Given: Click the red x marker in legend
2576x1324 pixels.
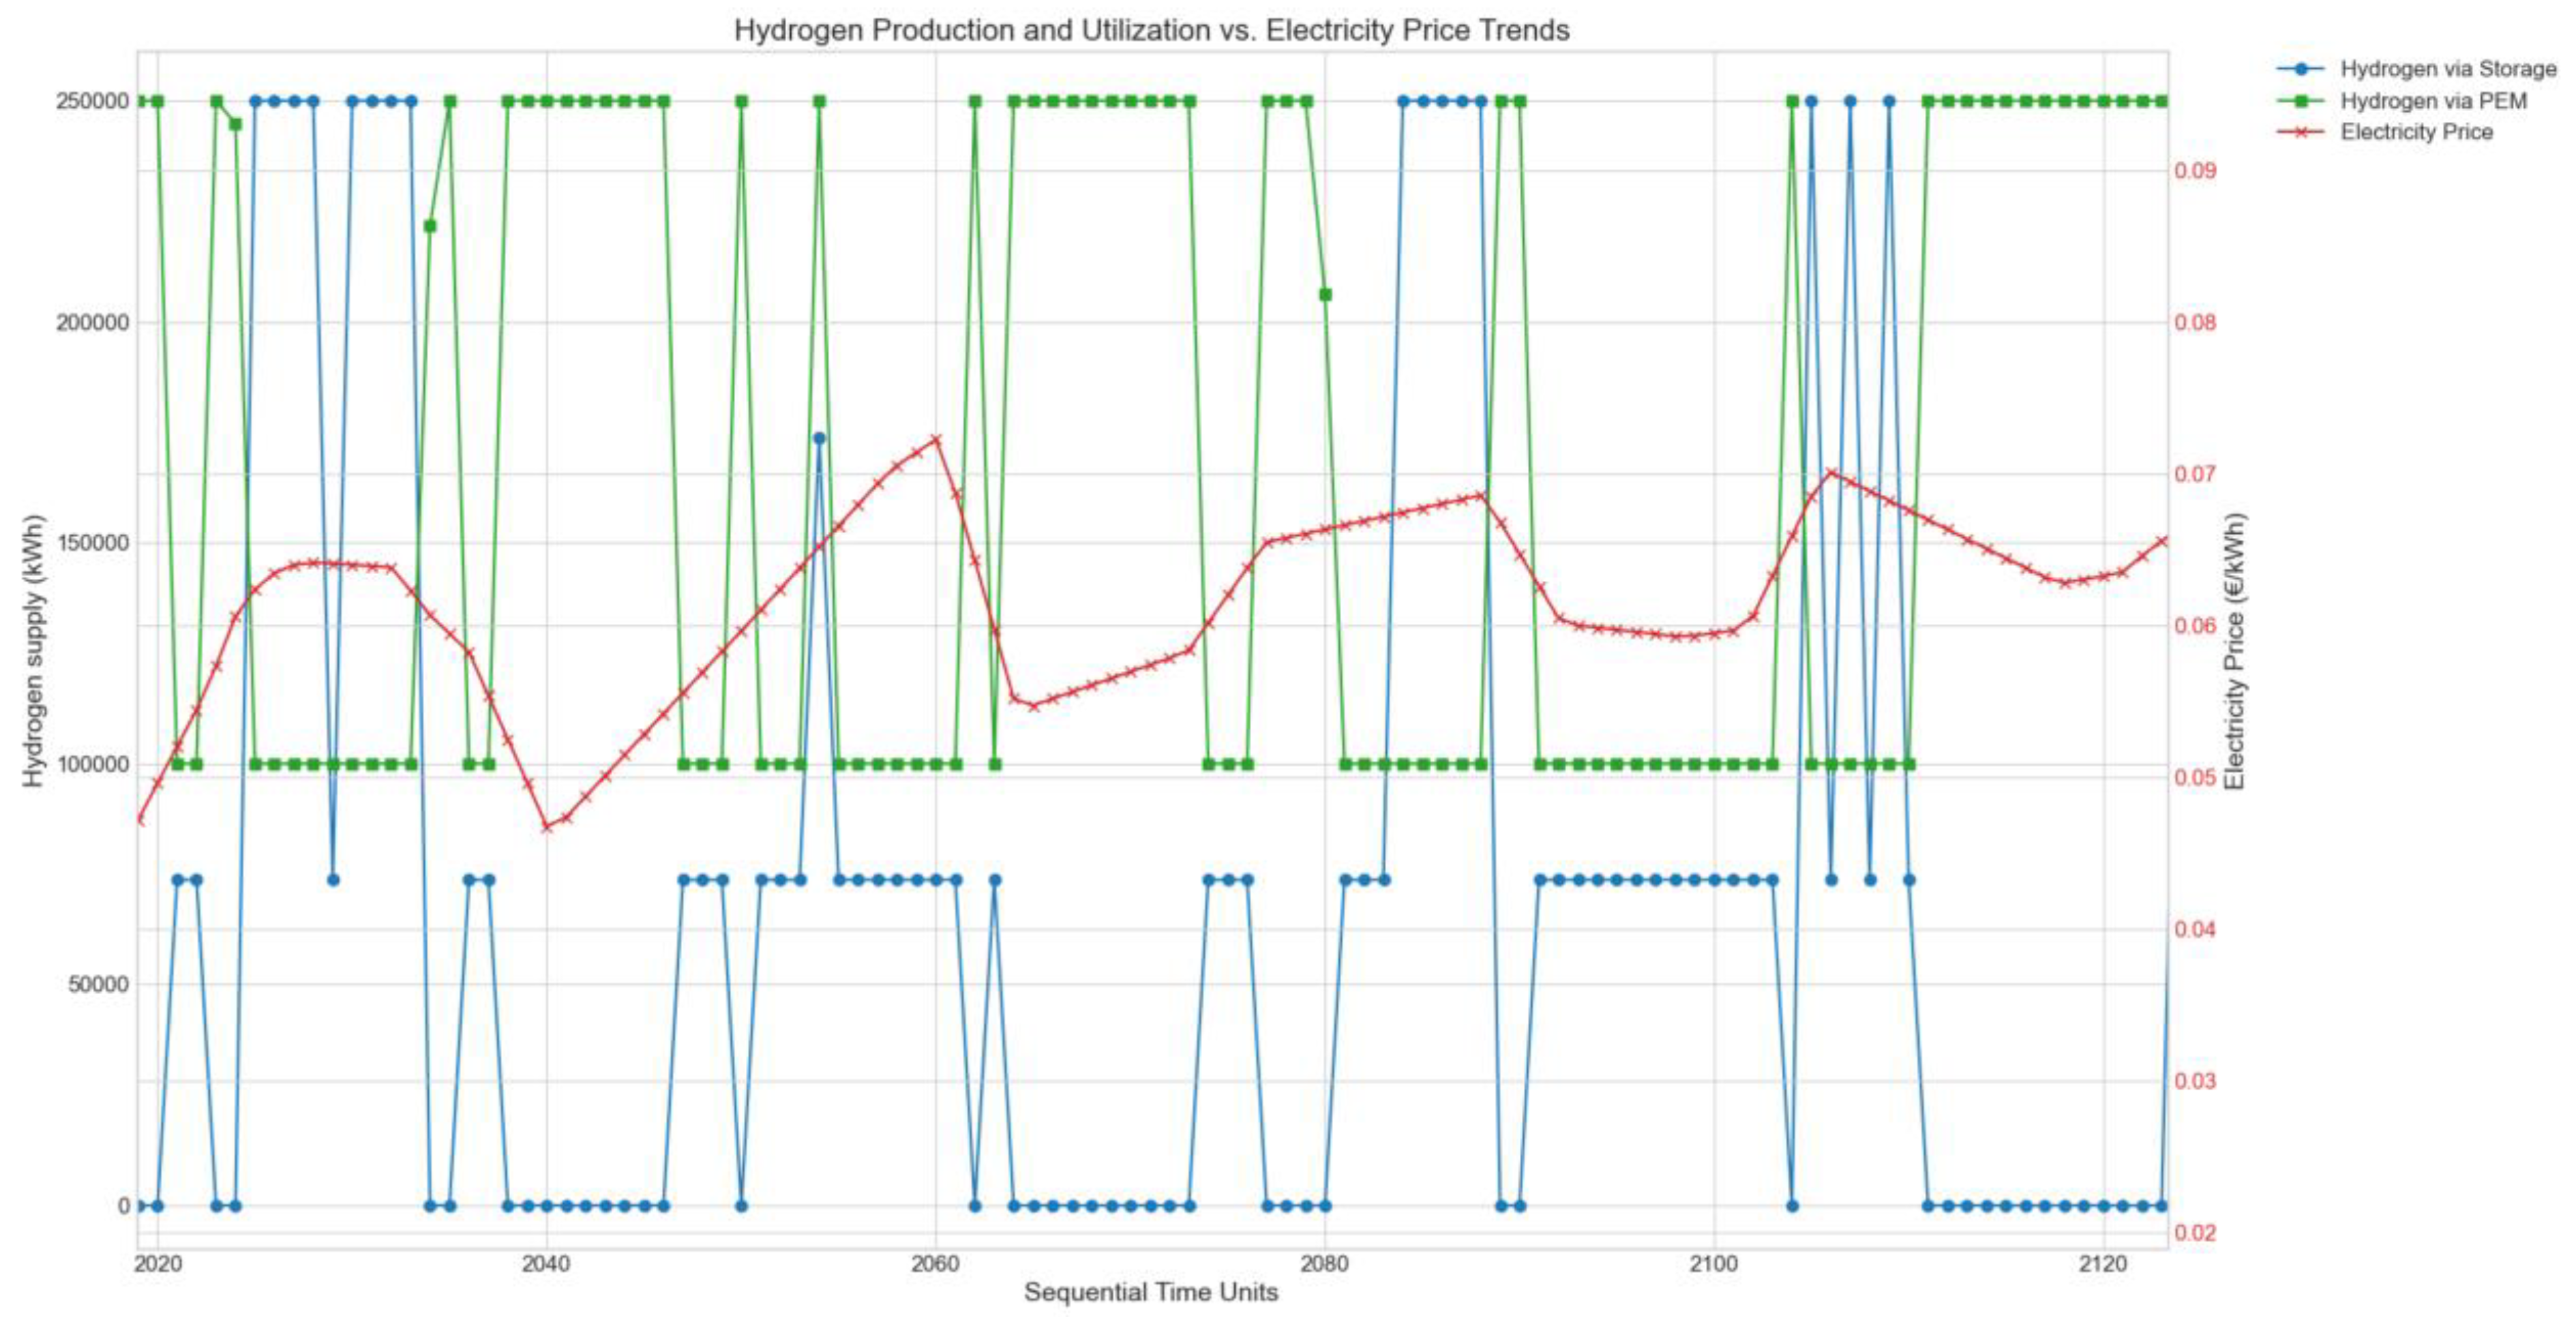Looking at the screenshot, I should [x=2303, y=132].
